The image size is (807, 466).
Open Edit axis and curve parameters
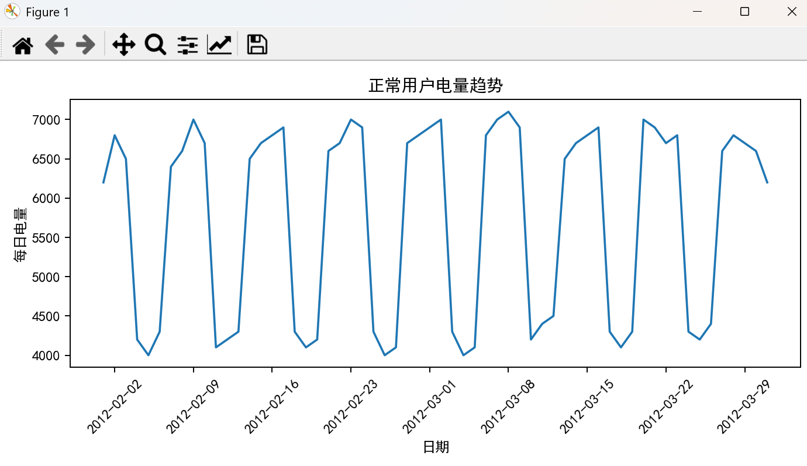coord(219,44)
